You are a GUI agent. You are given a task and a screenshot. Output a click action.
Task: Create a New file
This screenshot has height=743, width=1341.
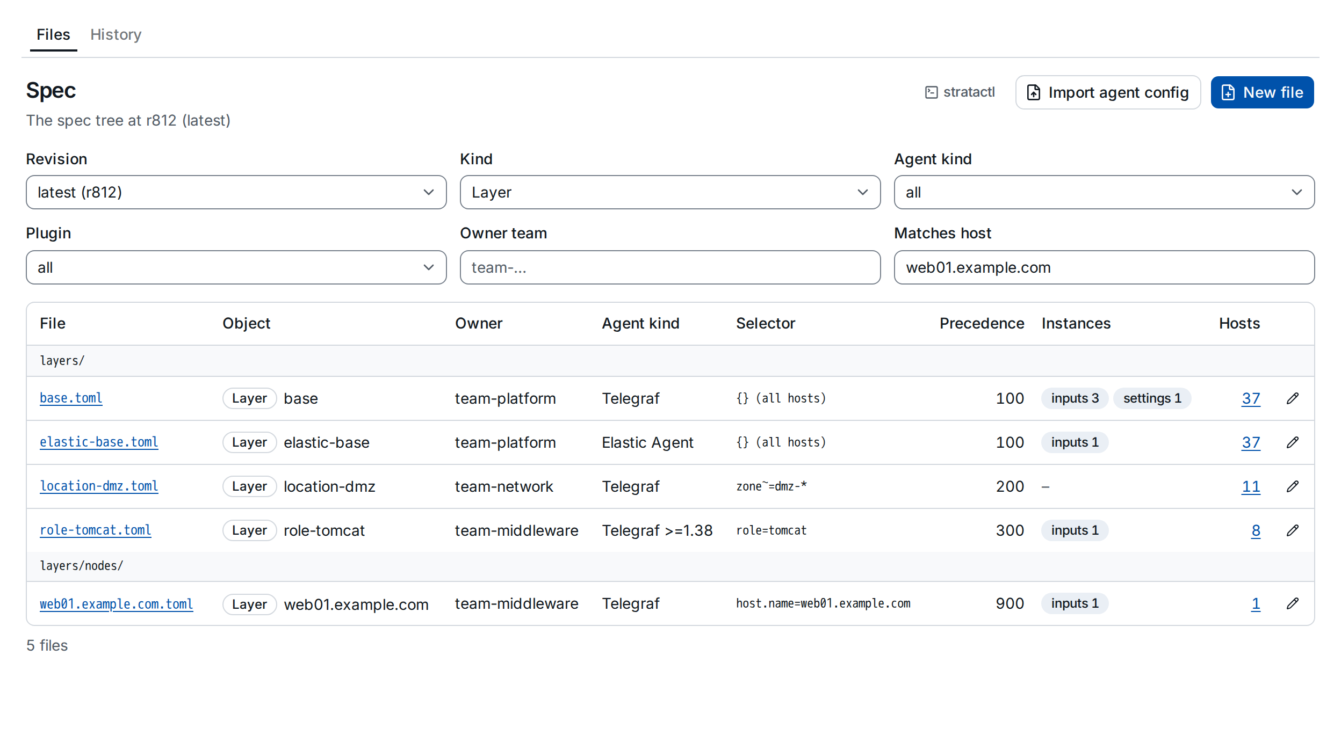tap(1262, 92)
